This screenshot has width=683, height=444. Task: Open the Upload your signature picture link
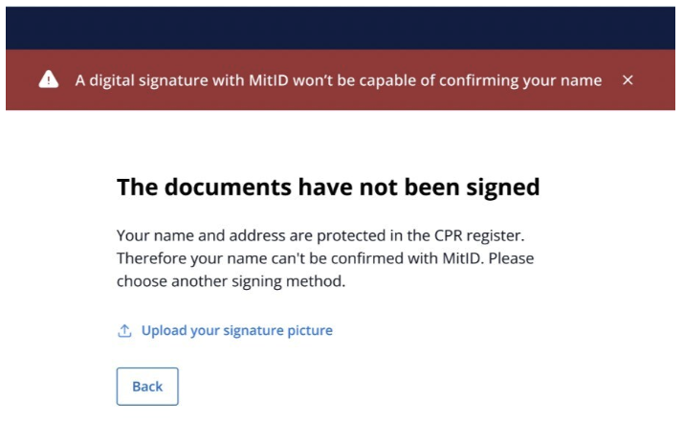(x=237, y=330)
